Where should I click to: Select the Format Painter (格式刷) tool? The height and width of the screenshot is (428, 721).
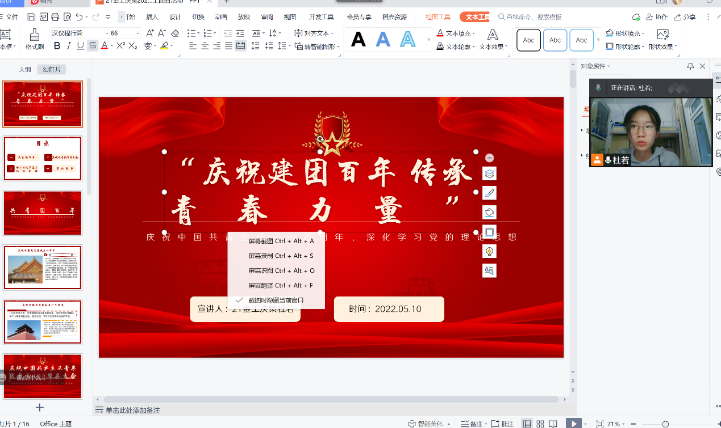[x=35, y=40]
